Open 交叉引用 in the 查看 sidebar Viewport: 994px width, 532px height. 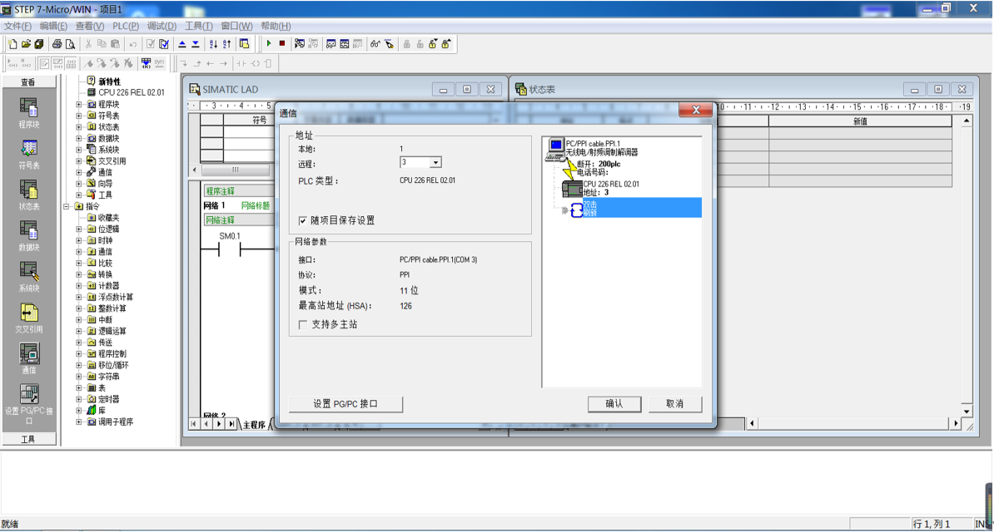click(28, 318)
